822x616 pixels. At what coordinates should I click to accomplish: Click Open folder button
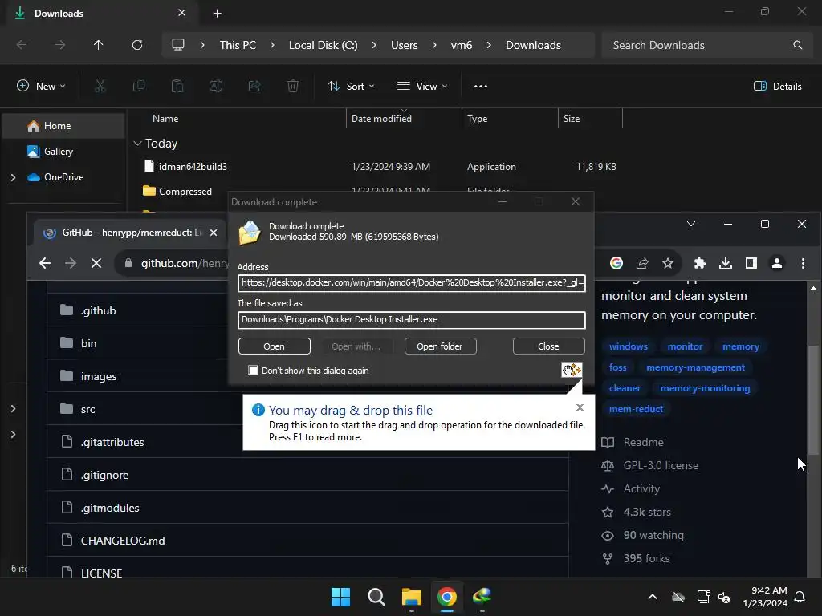point(440,346)
